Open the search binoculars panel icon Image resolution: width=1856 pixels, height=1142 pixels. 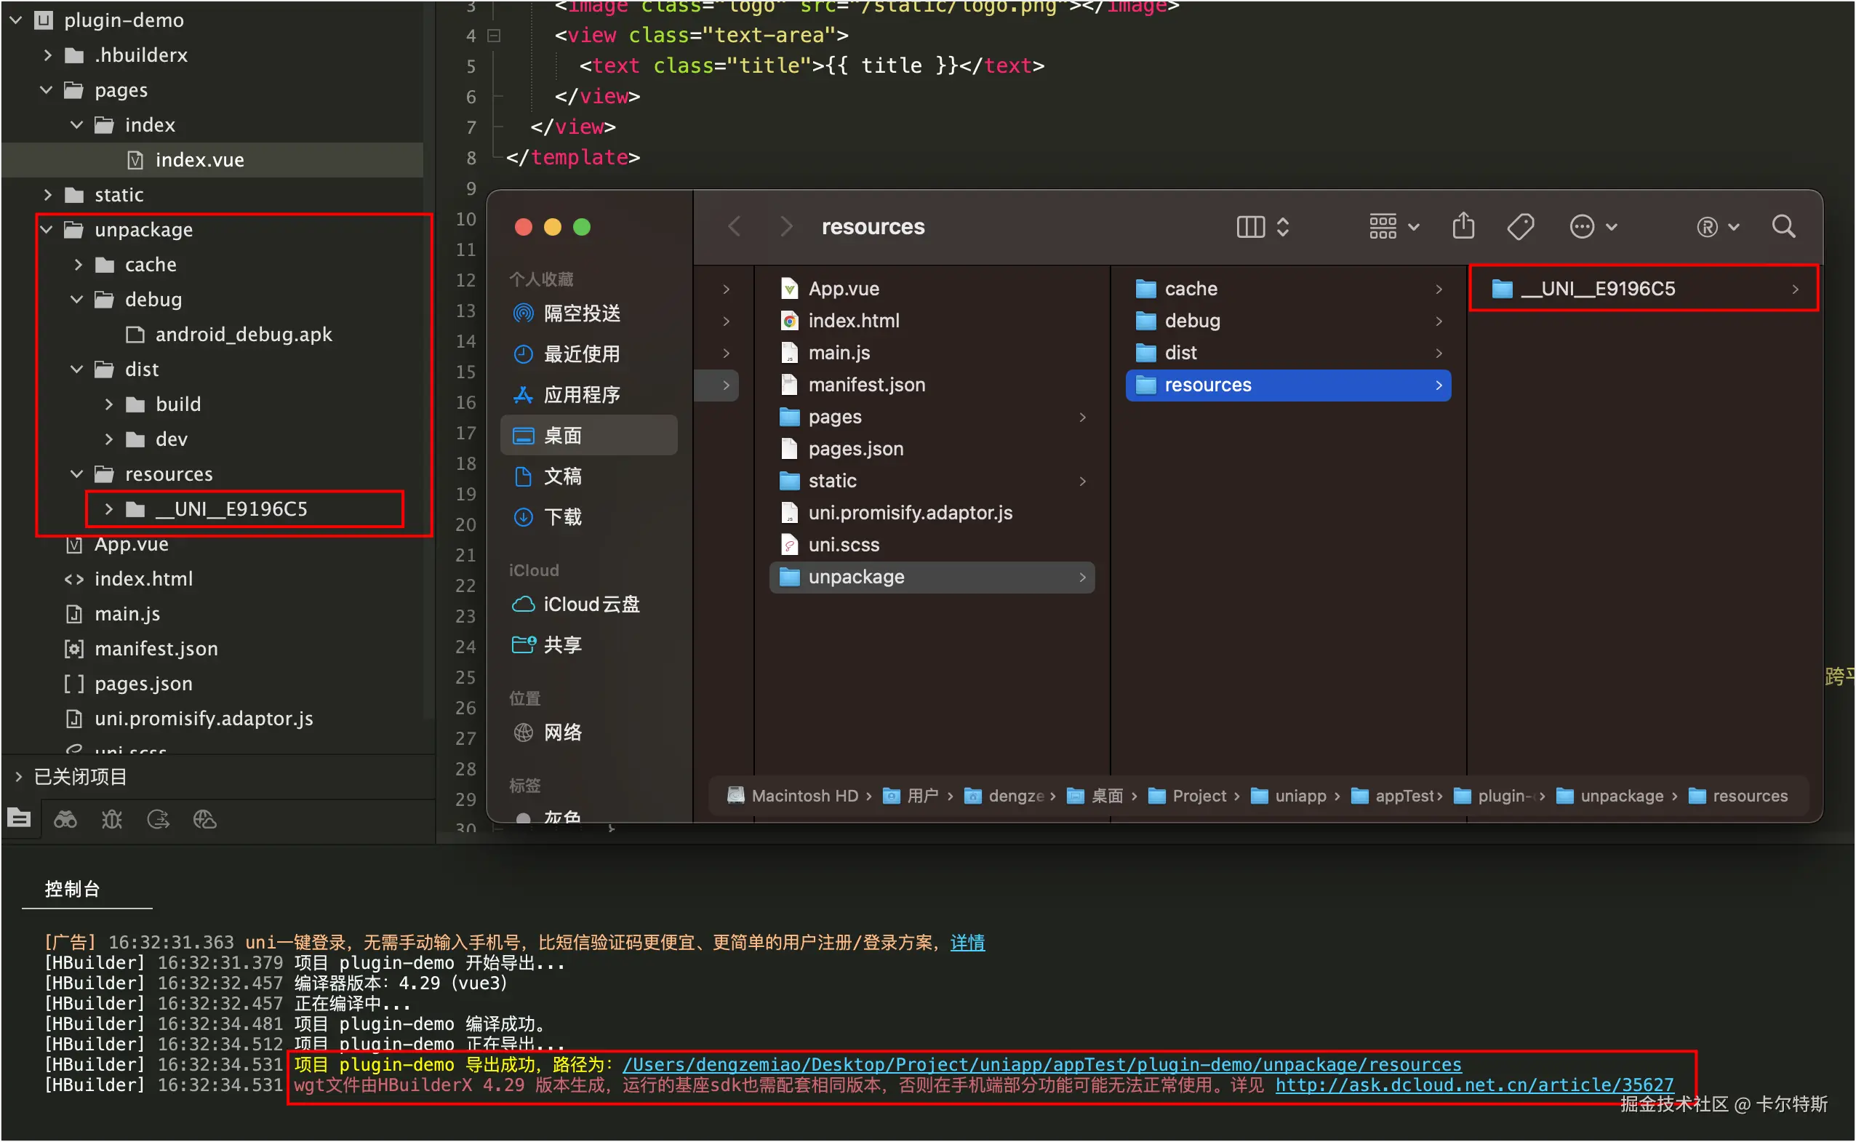(65, 820)
